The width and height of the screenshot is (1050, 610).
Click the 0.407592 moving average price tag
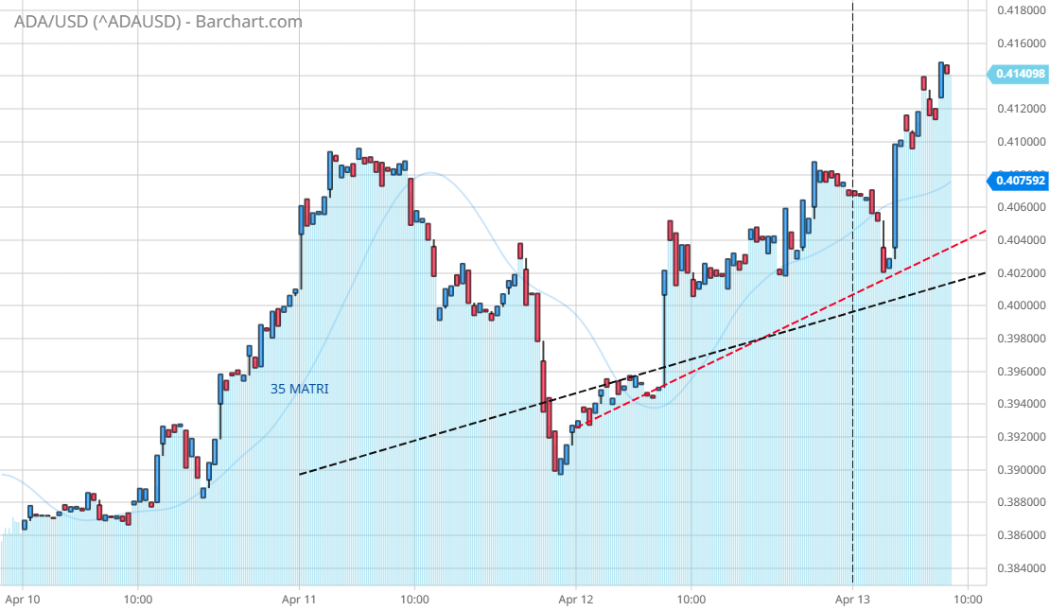1018,180
